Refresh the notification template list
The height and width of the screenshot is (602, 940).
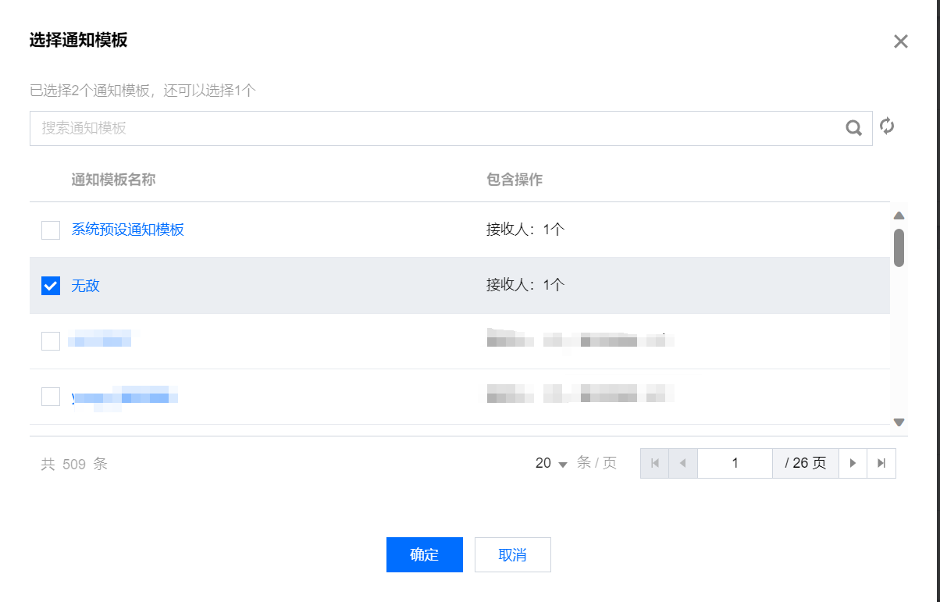pos(887,126)
